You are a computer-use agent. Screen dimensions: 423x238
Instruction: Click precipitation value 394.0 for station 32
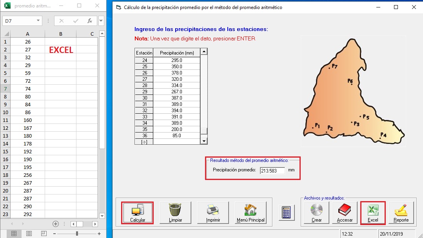coord(177,110)
